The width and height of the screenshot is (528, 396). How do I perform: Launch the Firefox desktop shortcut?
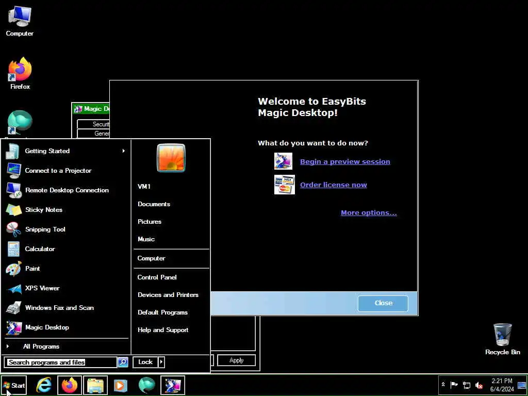click(x=20, y=73)
